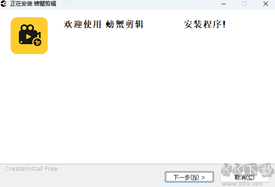Click the installer icon in the title bar

point(4,4)
